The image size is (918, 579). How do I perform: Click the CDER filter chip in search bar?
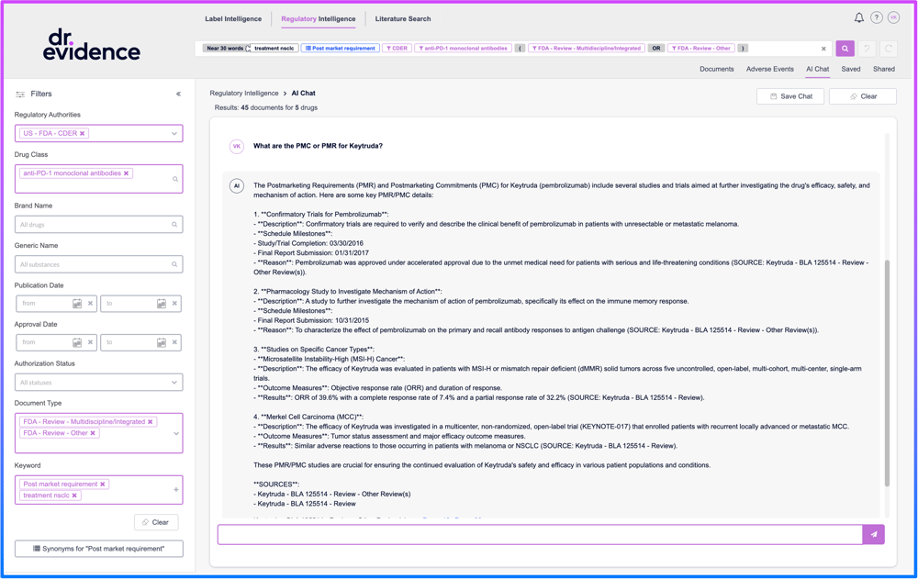point(397,49)
